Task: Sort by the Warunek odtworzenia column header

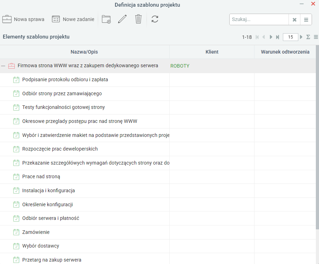Action: 285,52
